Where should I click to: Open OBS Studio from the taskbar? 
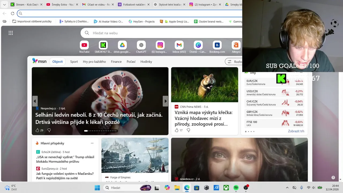[x=246, y=188]
